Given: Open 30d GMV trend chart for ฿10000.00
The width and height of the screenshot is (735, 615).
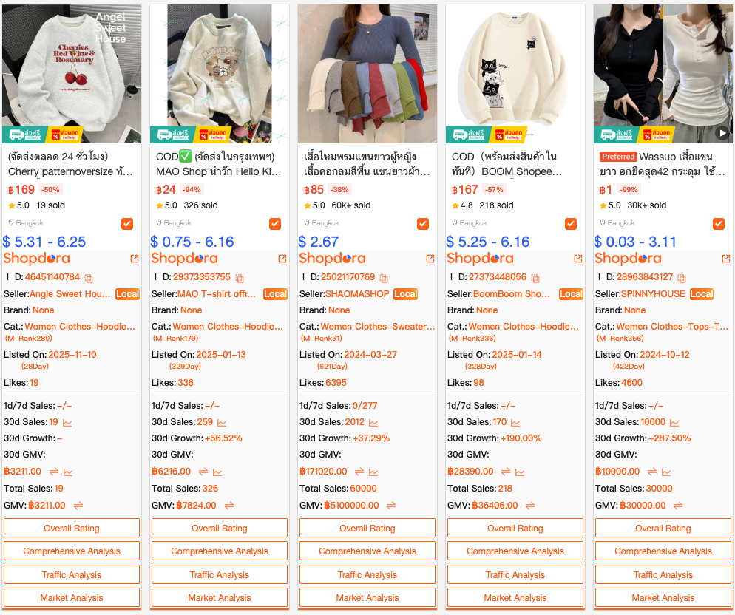Looking at the screenshot, I should [666, 472].
